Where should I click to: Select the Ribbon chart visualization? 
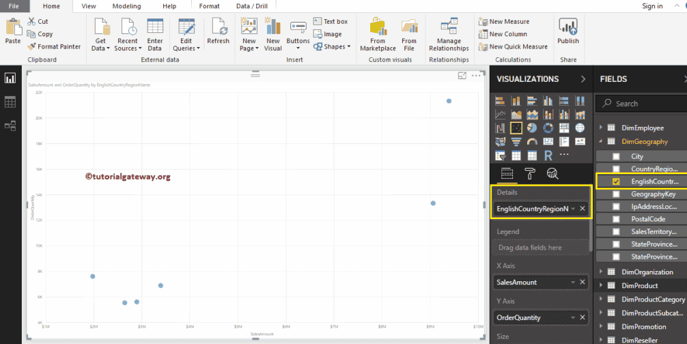click(x=580, y=115)
